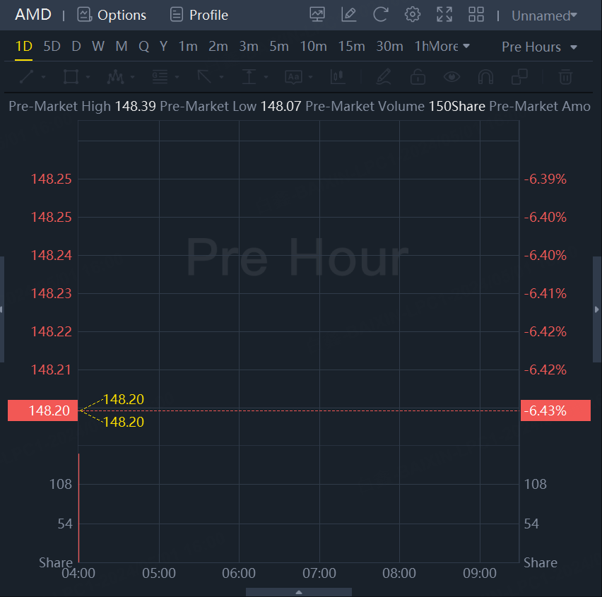Toggle drawings visibility eye icon
The width and height of the screenshot is (602, 597).
[451, 76]
